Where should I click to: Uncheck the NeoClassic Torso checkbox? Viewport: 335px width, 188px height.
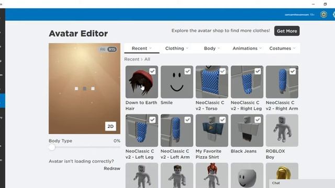(222, 71)
